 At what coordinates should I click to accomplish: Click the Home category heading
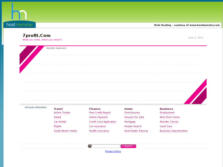pyautogui.click(x=129, y=109)
